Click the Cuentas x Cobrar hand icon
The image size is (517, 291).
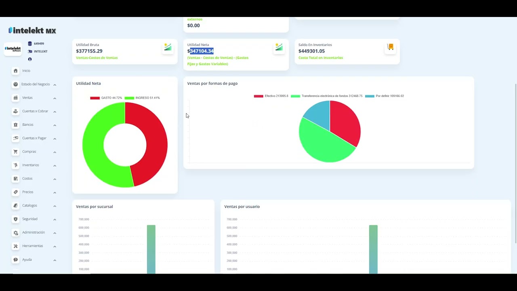pos(15,111)
